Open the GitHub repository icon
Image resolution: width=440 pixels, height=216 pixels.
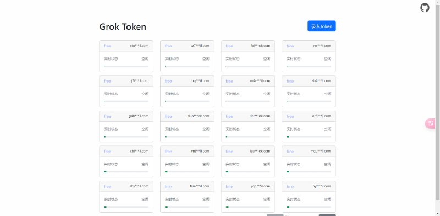(x=425, y=8)
